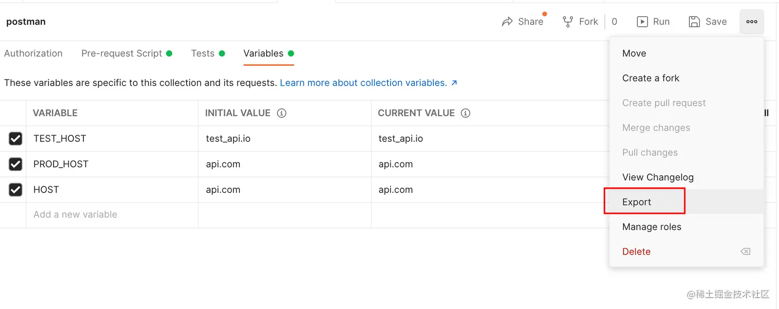Switch to the Tests tab
Screen dimensions: 779x309
click(x=202, y=53)
